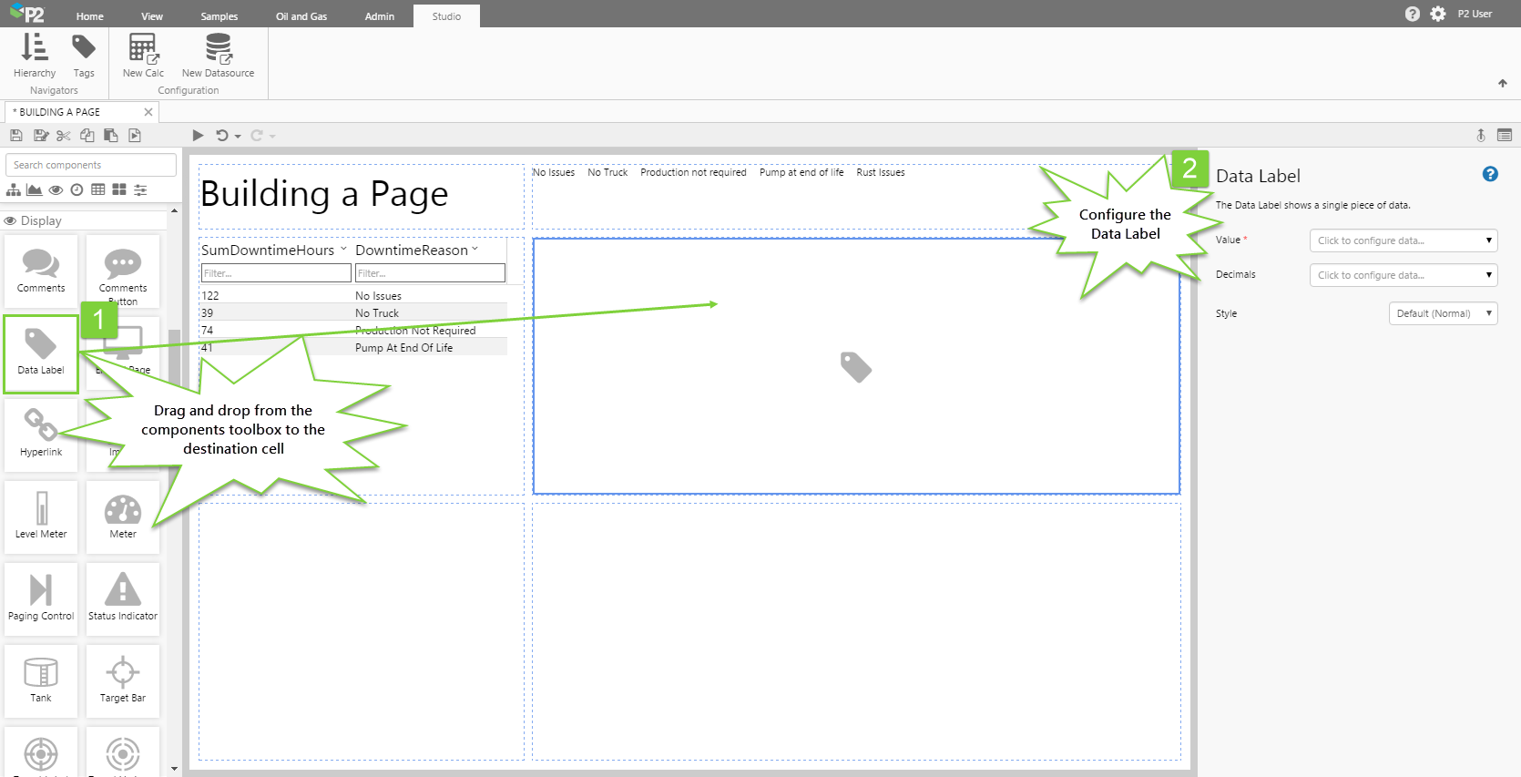This screenshot has width=1521, height=777.
Task: Open SumDowntimeHours column menu chevron
Action: click(x=343, y=249)
